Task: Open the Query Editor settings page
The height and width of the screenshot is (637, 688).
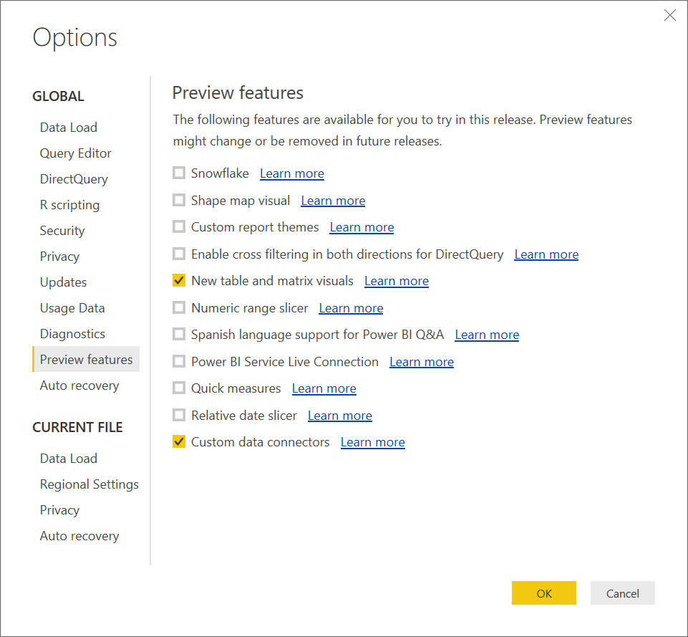Action: pyautogui.click(x=76, y=153)
